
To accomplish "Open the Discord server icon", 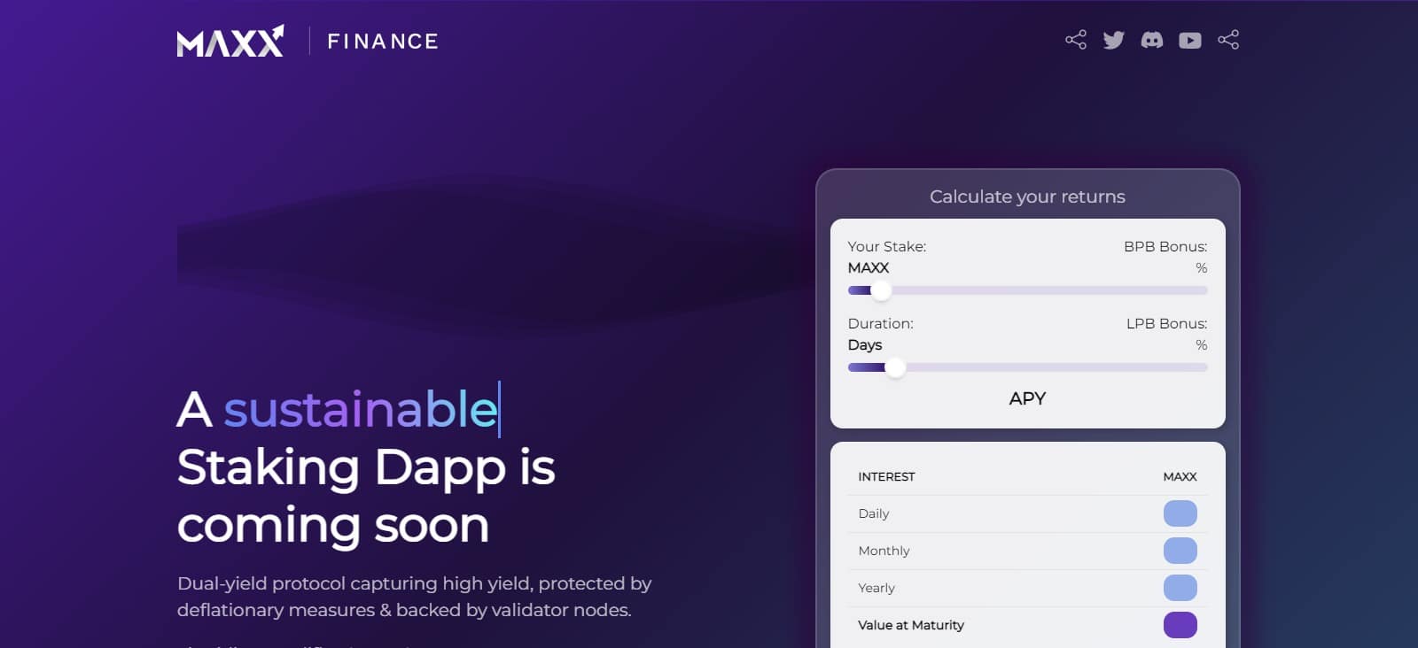I will [1152, 40].
